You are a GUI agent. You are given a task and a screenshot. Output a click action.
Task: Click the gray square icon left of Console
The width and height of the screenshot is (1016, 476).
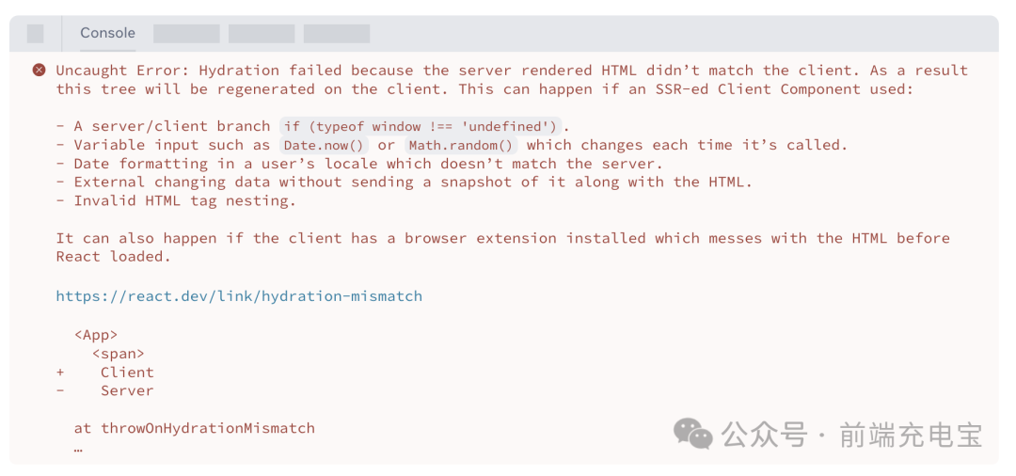[35, 34]
